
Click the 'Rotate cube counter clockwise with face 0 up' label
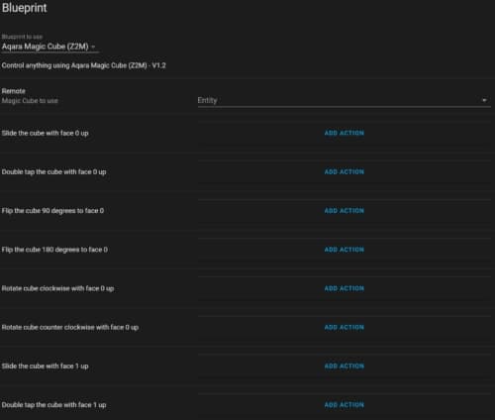70,327
